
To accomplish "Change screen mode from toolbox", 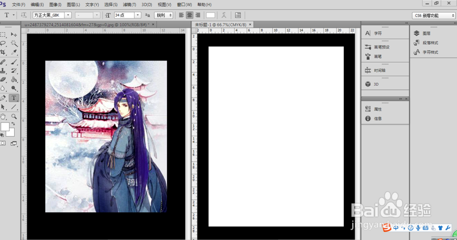I will coord(14,143).
